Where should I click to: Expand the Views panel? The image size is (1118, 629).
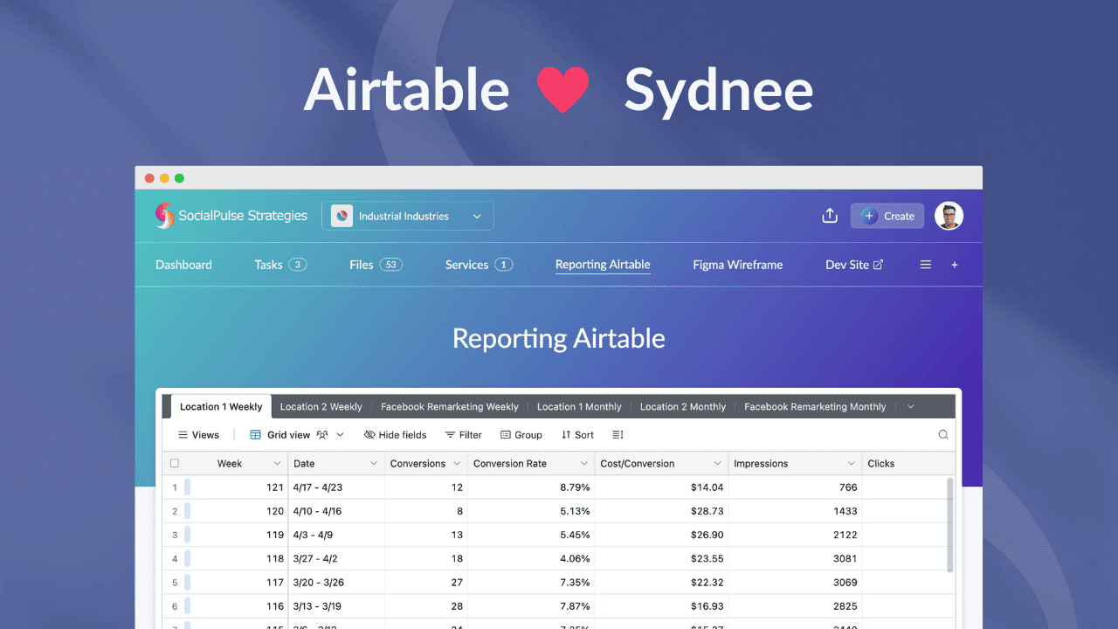[x=199, y=434]
